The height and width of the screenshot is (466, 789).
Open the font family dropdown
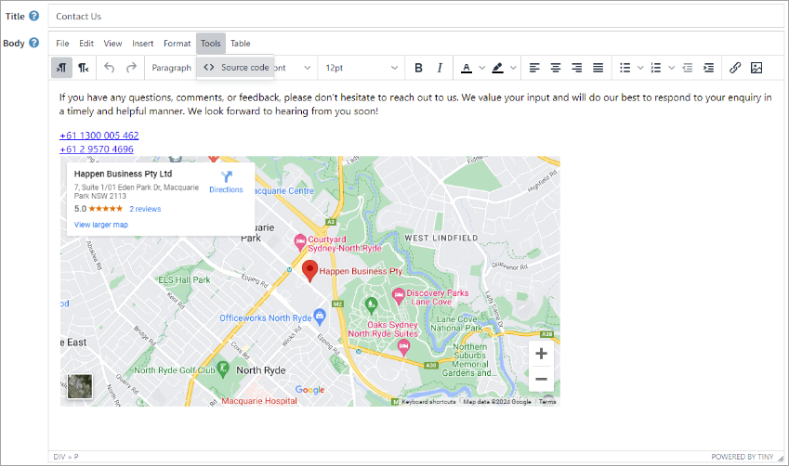(295, 68)
